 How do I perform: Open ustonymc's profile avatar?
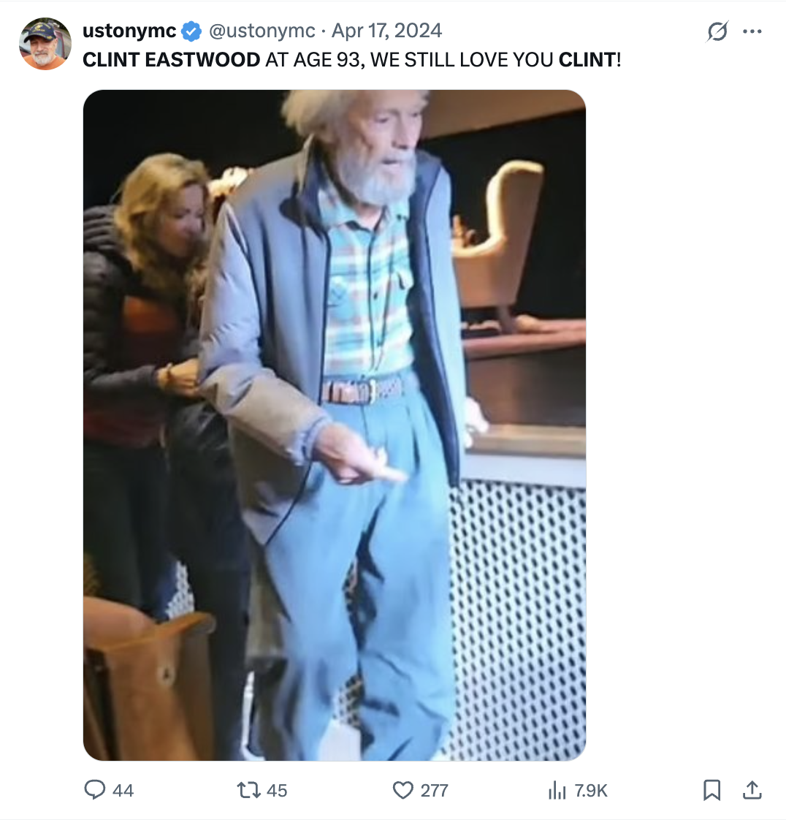(x=45, y=44)
